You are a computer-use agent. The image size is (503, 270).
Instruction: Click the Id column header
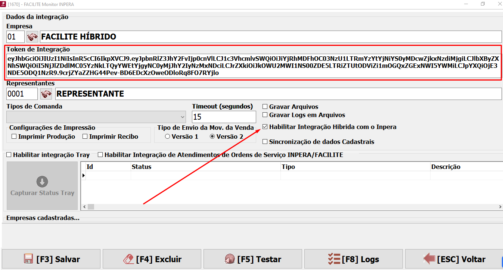click(x=108, y=167)
